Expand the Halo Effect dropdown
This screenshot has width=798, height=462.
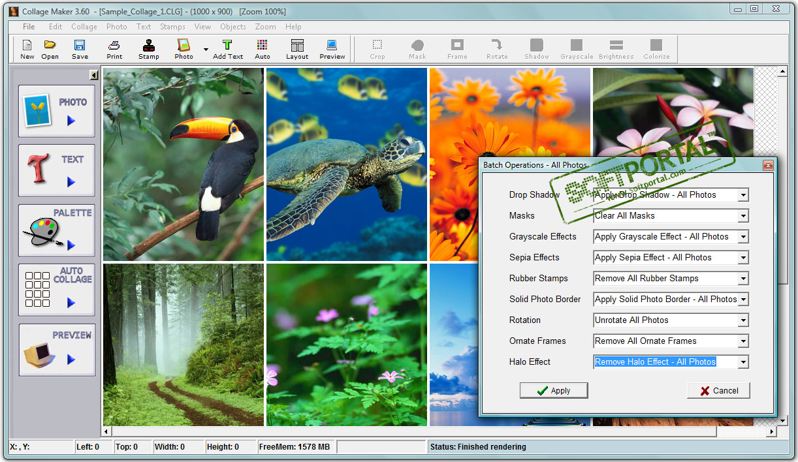tap(743, 362)
